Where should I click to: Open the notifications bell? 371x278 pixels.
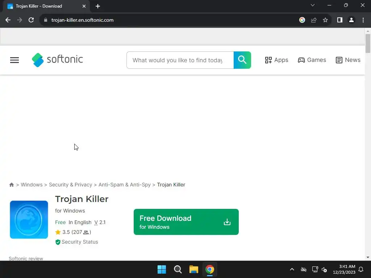point(361,269)
